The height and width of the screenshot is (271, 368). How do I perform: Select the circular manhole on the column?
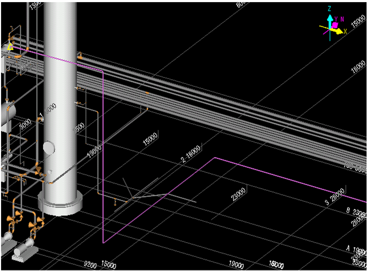click(49, 148)
